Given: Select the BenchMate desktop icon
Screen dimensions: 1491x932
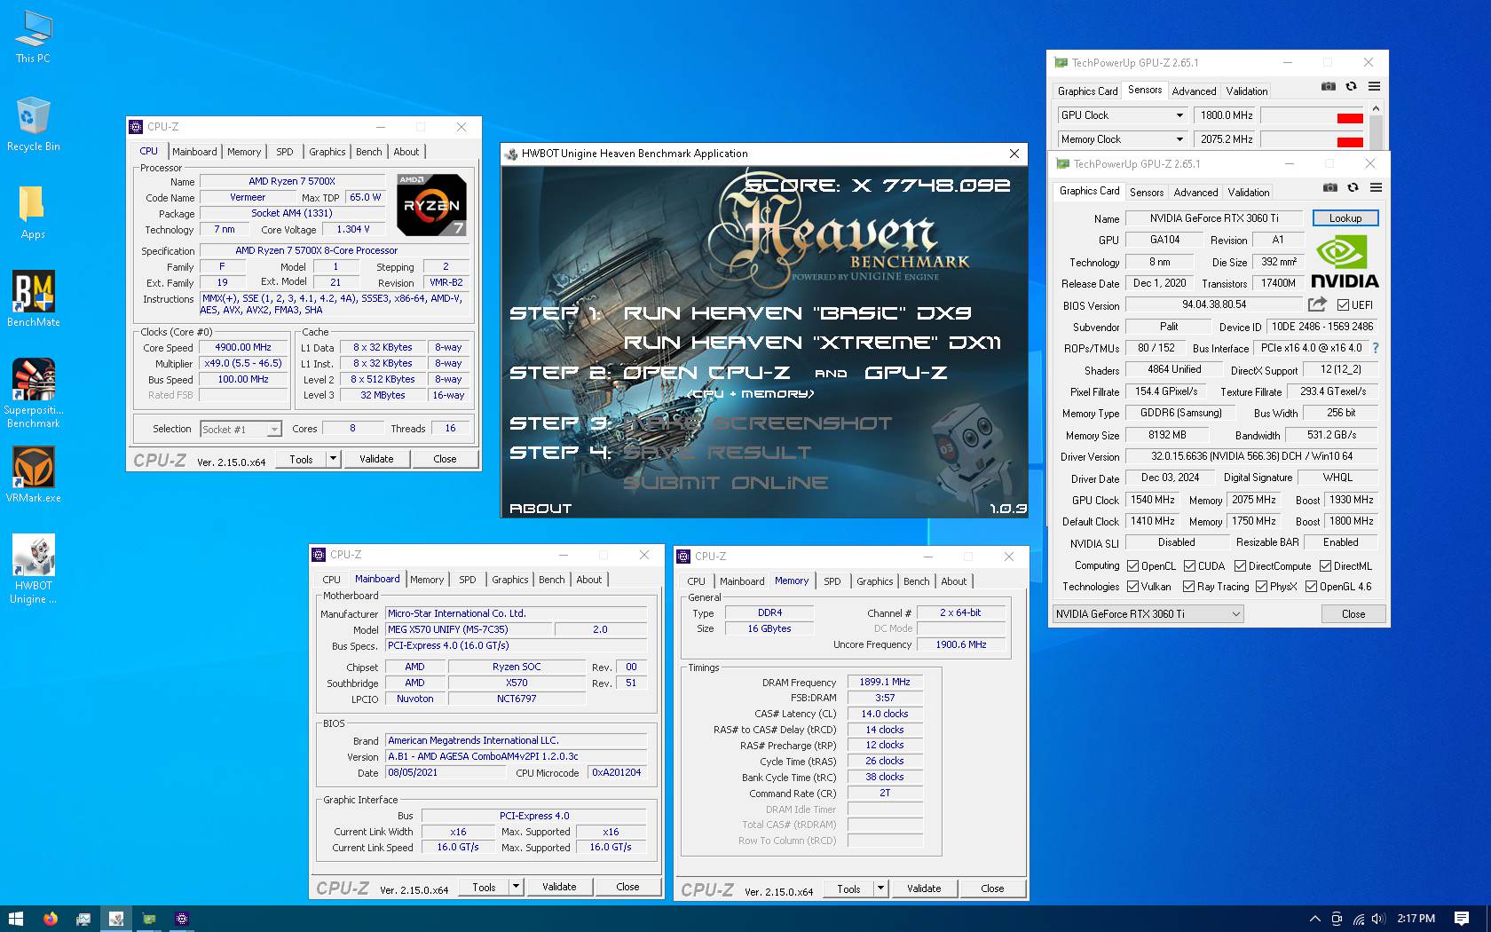Looking at the screenshot, I should [34, 299].
